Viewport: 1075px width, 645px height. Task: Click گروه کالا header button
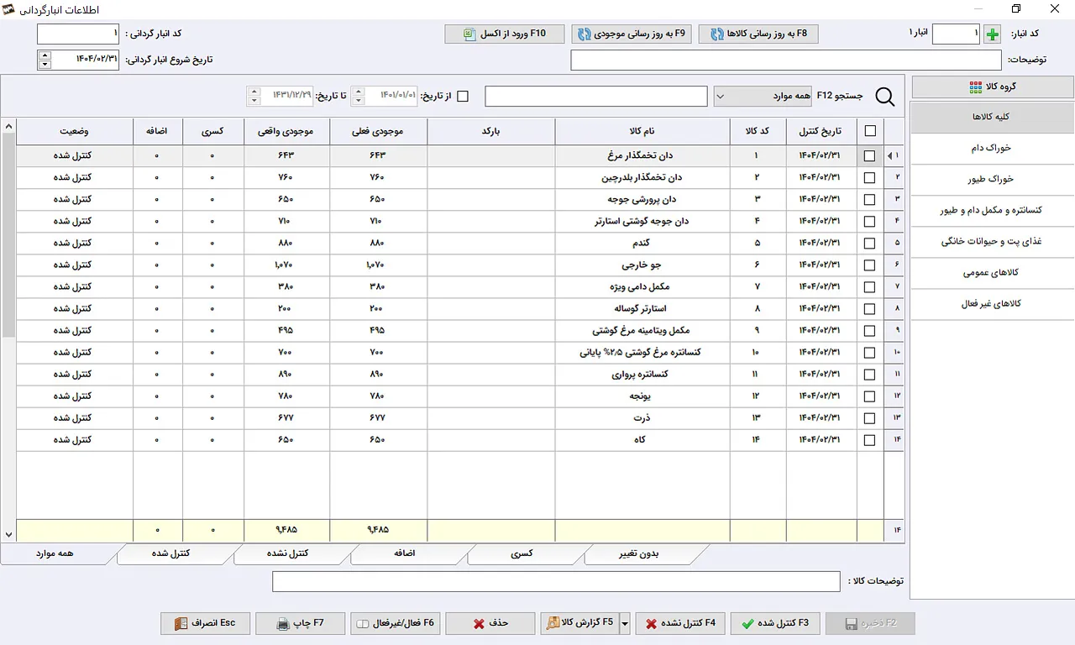[x=993, y=87]
